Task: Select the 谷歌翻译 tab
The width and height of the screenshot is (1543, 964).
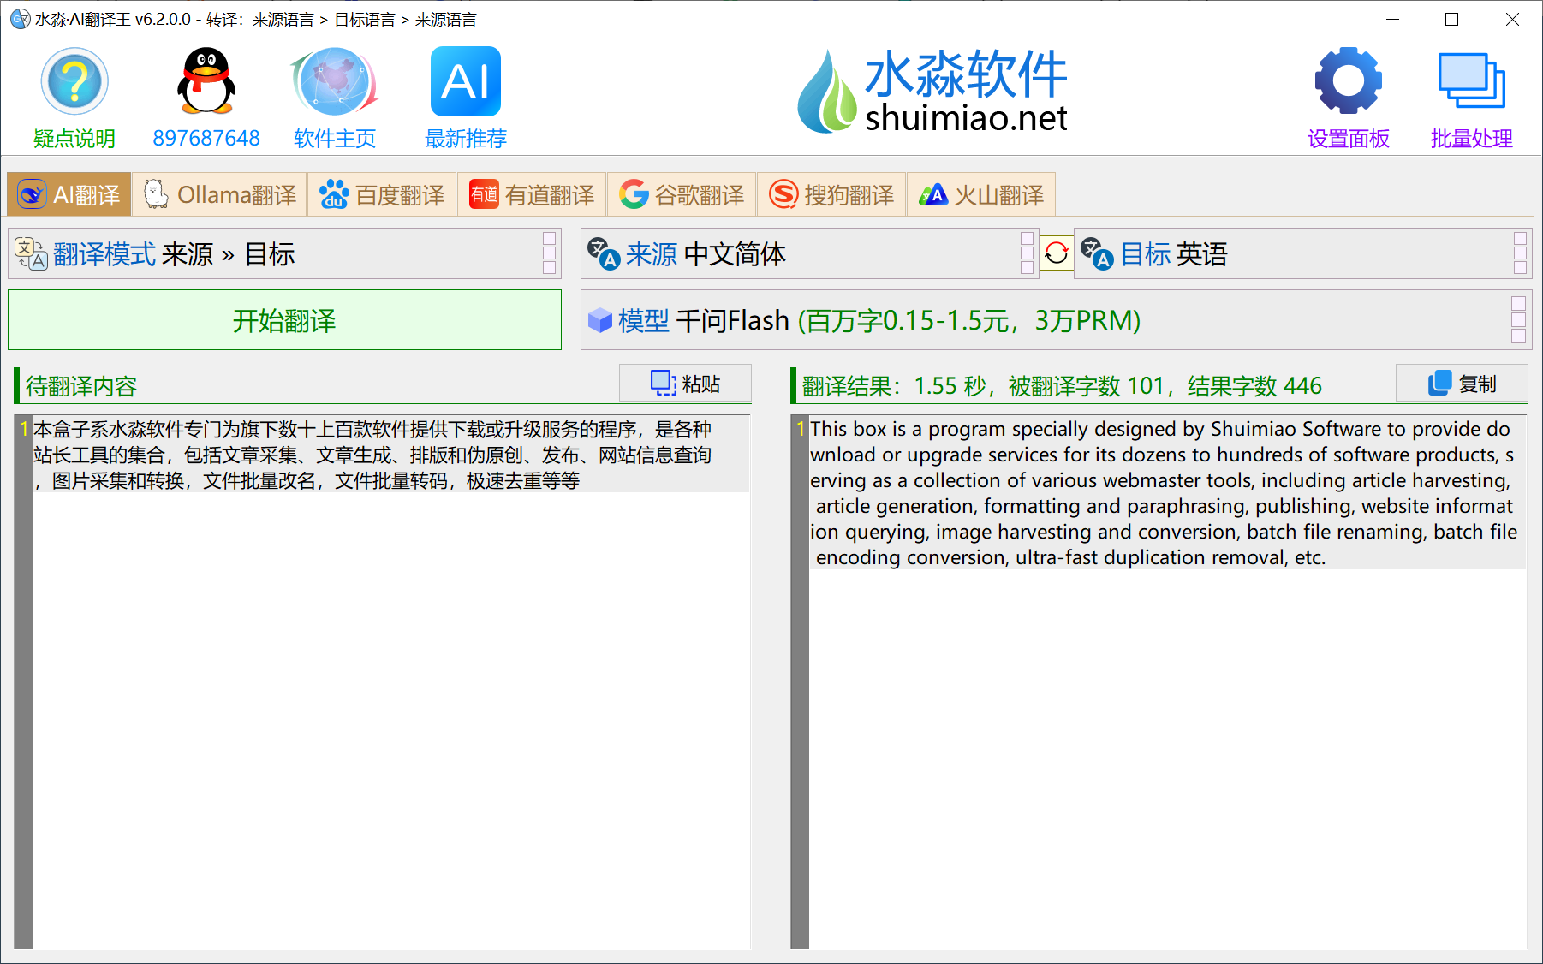Action: click(x=682, y=195)
